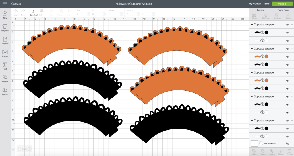Click the zoom in plus button

pos(30,149)
